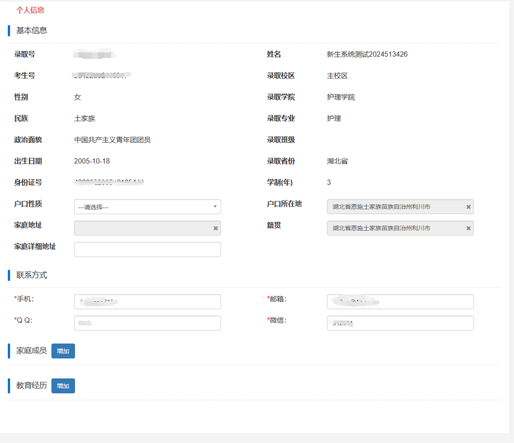Clear the 家庭地址 field with its X icon
Image resolution: width=514 pixels, height=443 pixels.
point(215,228)
